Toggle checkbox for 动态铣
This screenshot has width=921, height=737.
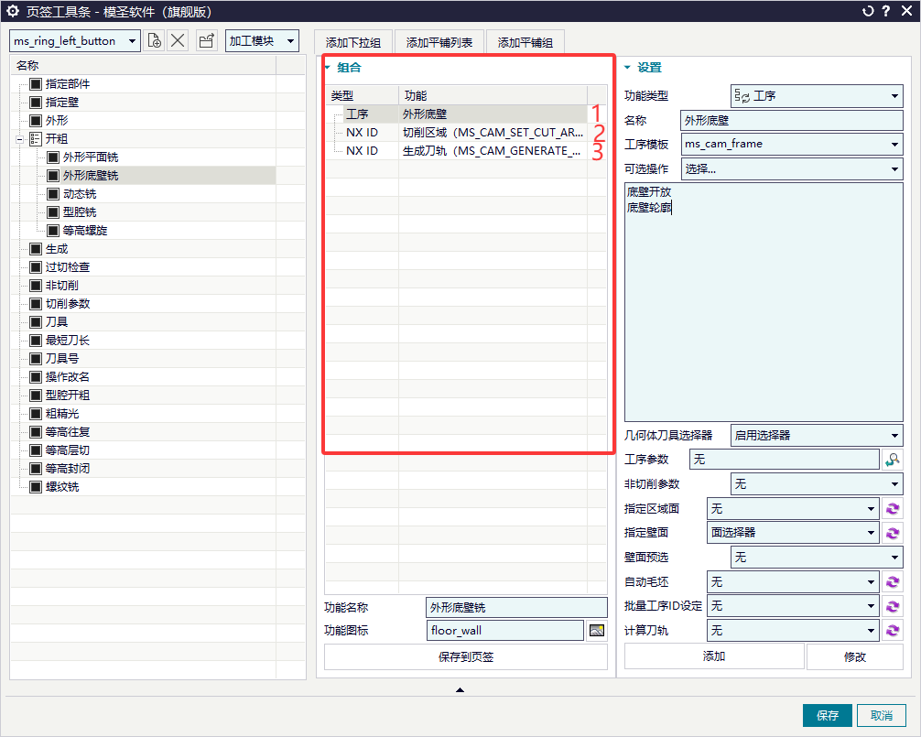pos(53,194)
